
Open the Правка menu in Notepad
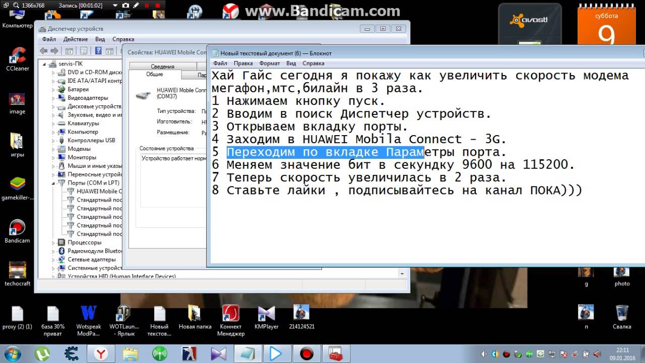(x=243, y=64)
